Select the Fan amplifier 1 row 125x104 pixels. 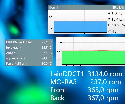tap(29, 64)
